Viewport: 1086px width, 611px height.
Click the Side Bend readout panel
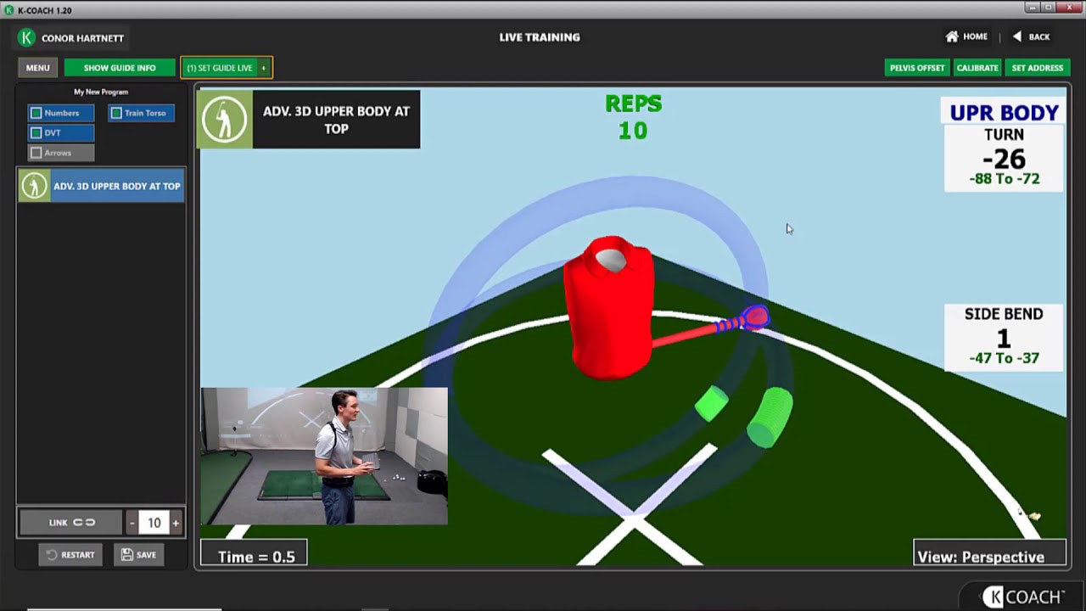pyautogui.click(x=1004, y=337)
